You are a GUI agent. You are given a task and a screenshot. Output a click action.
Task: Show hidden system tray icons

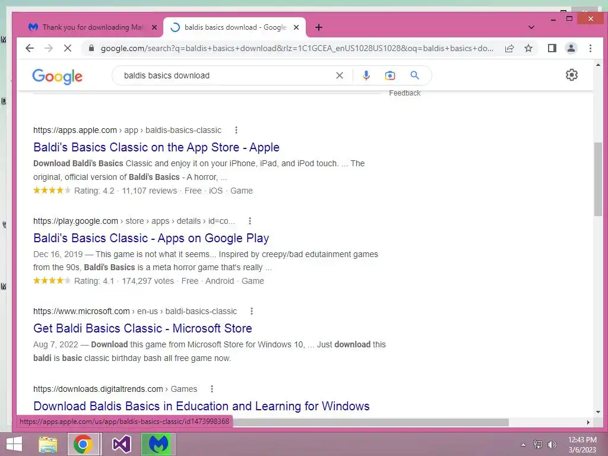click(523, 444)
